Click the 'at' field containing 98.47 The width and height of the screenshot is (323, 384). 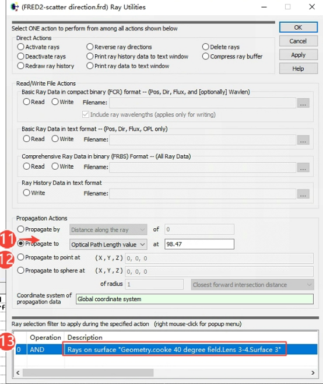[x=199, y=244]
